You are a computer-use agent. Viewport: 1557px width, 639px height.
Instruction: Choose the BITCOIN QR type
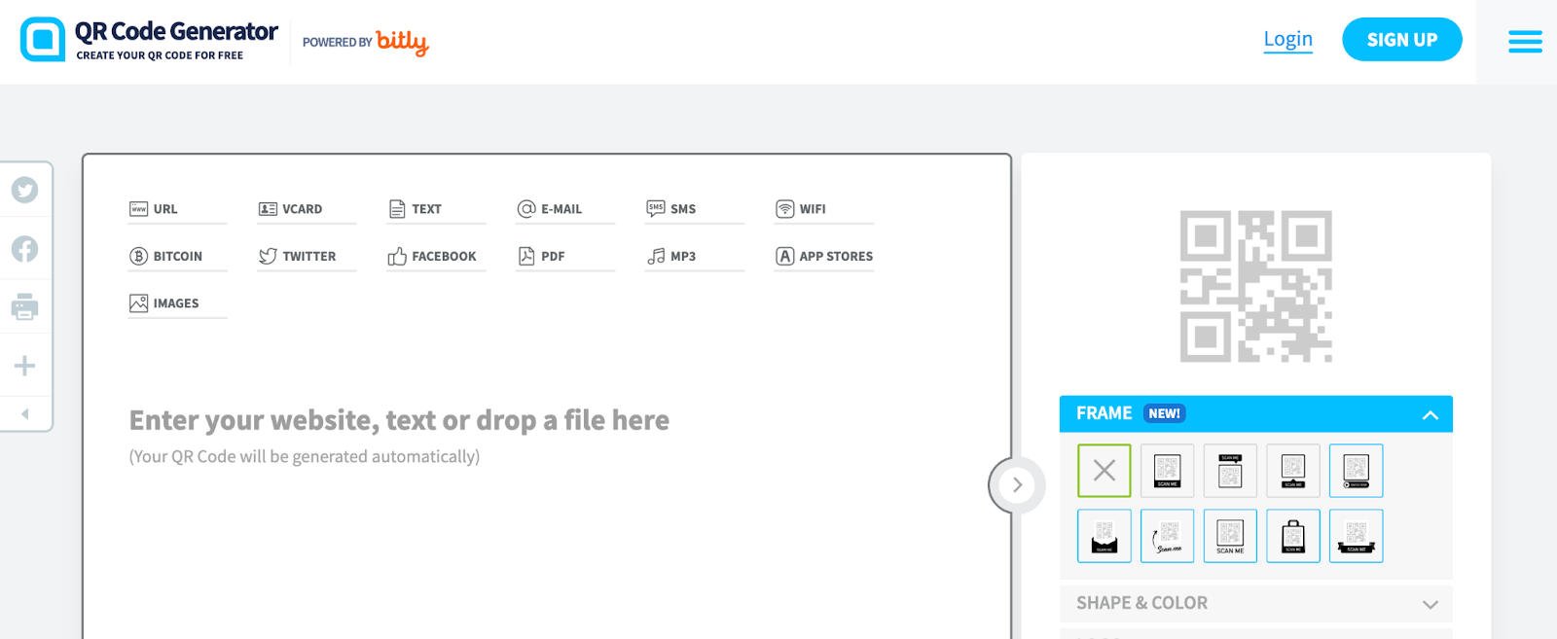(177, 257)
